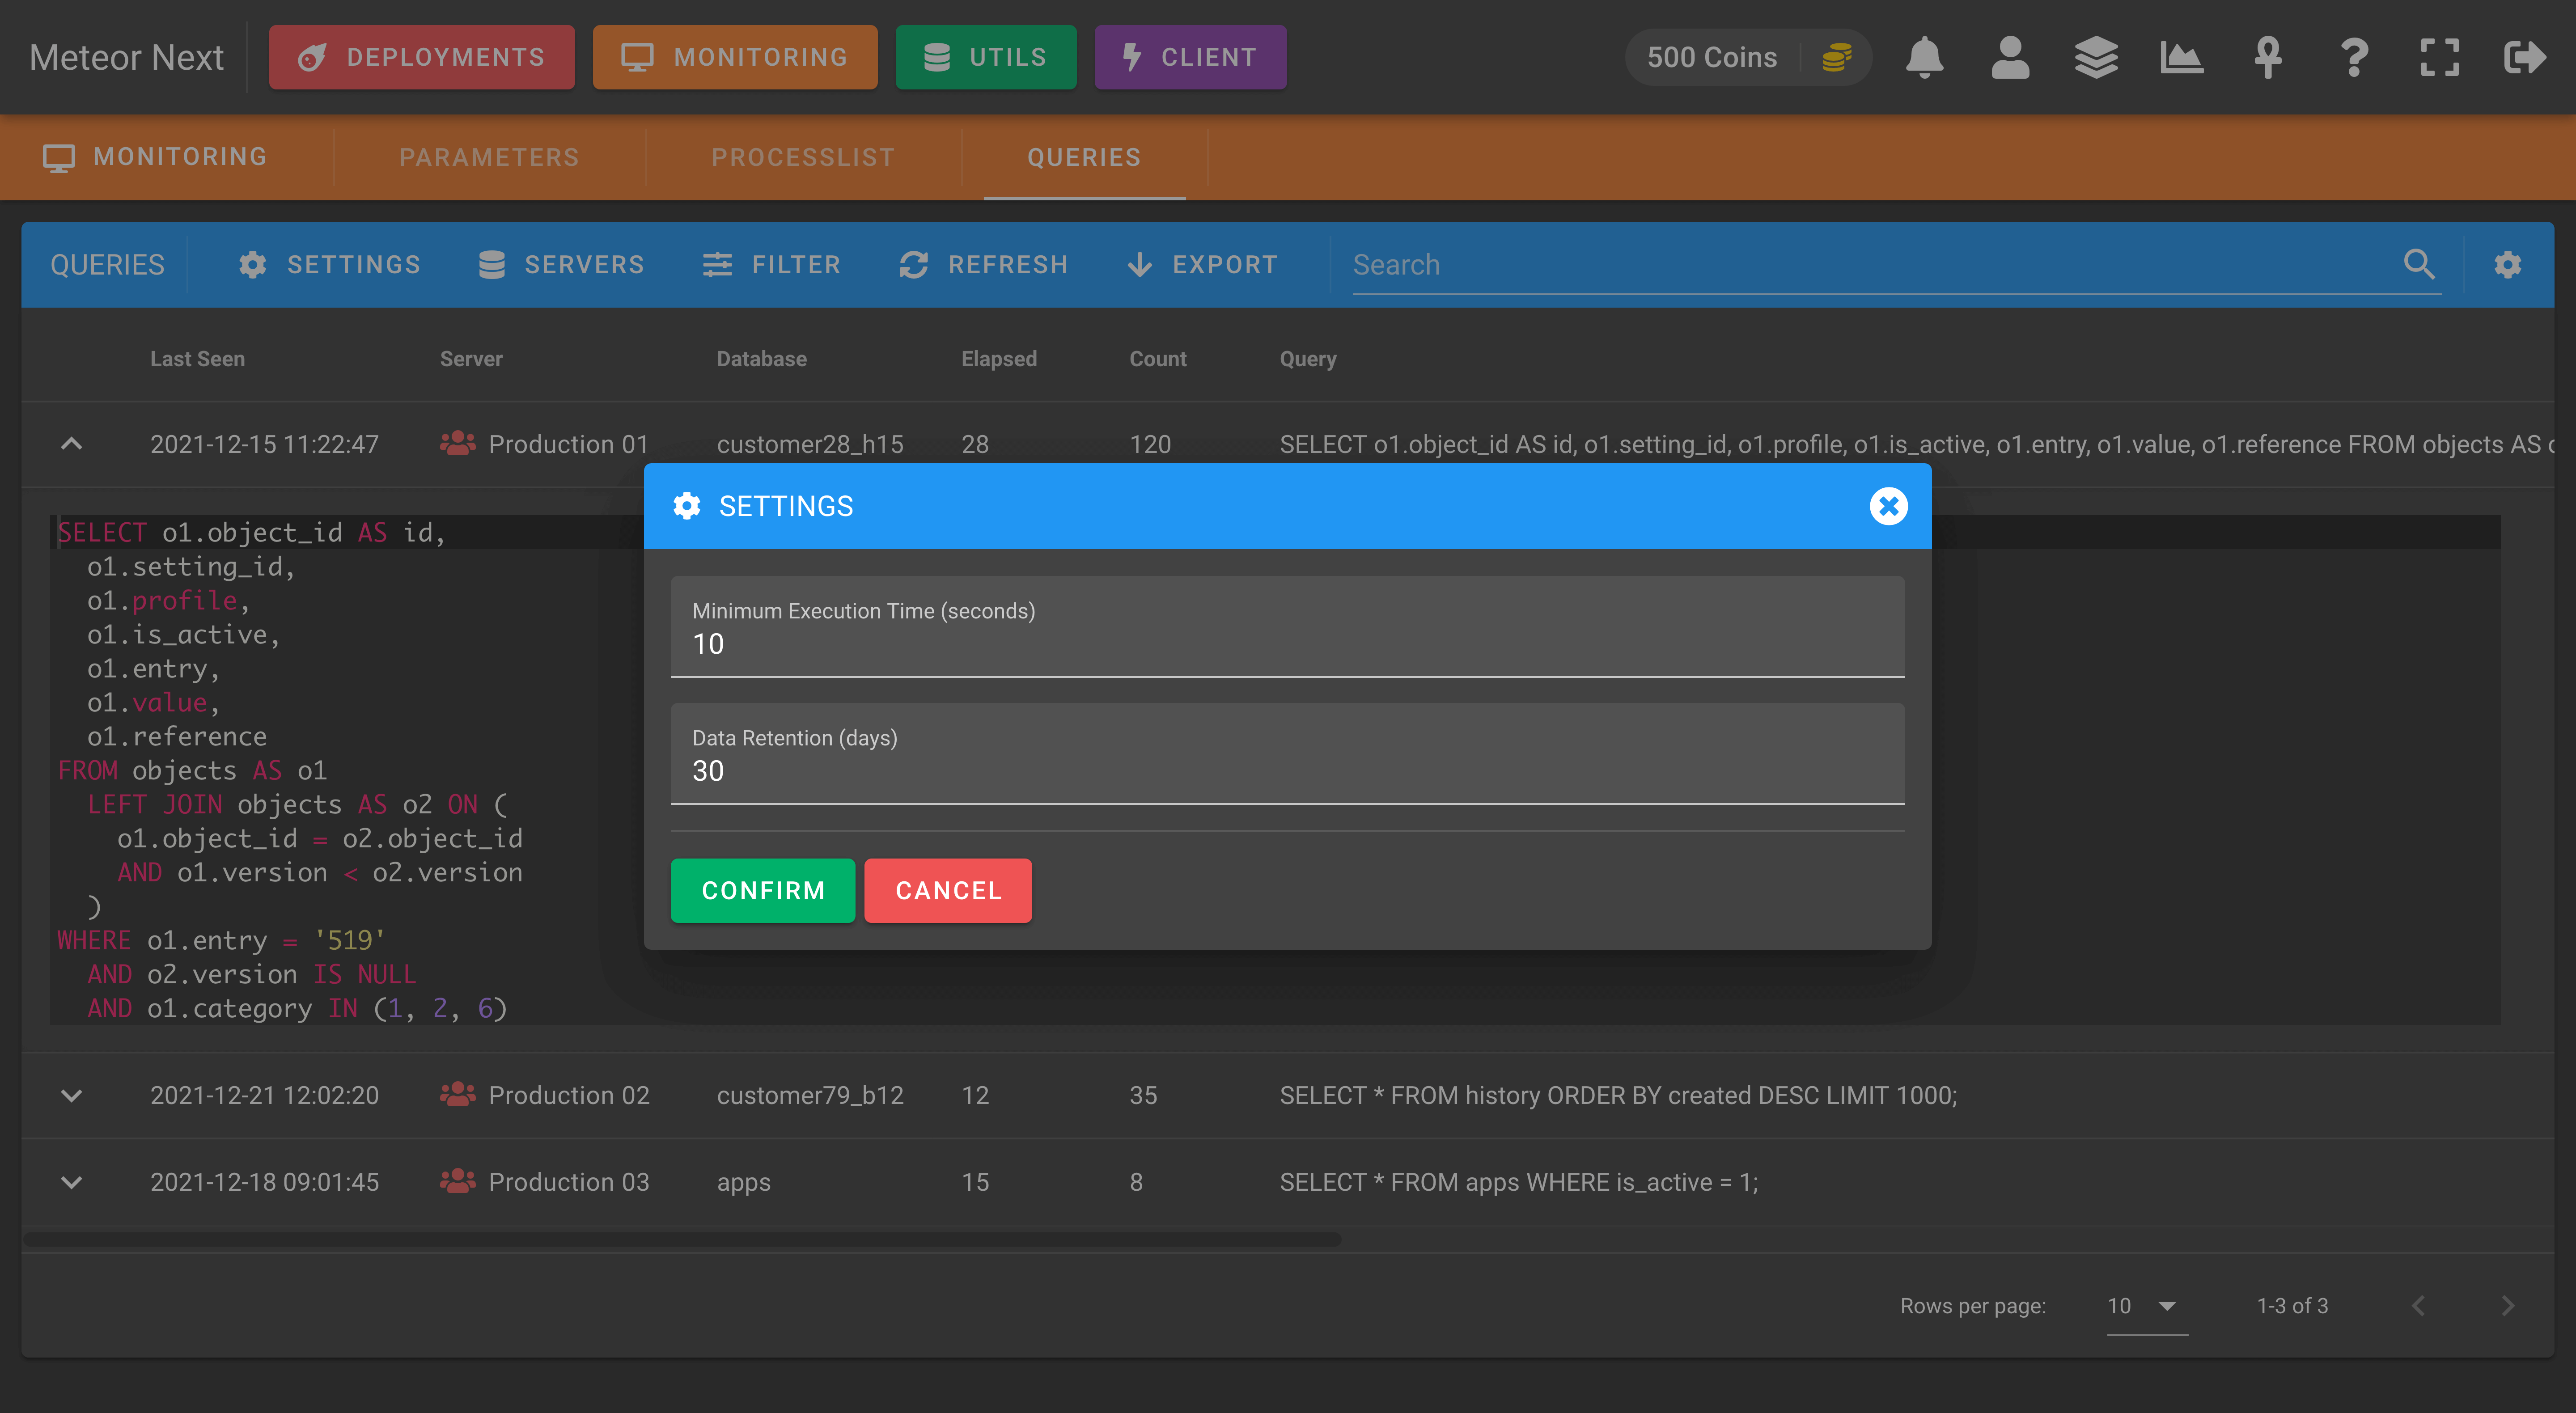Image resolution: width=2576 pixels, height=1413 pixels.
Task: Open the notifications bell
Action: pyautogui.click(x=1924, y=57)
